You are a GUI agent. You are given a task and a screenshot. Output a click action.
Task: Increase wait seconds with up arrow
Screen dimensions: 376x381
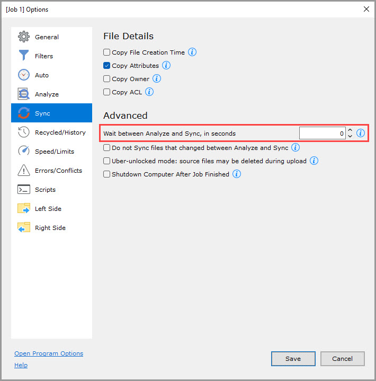coord(350,130)
